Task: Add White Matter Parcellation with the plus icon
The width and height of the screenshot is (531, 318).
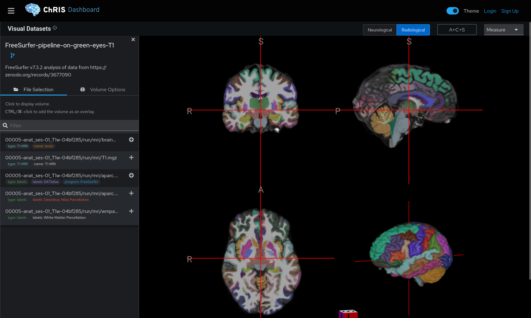Action: pos(131,211)
